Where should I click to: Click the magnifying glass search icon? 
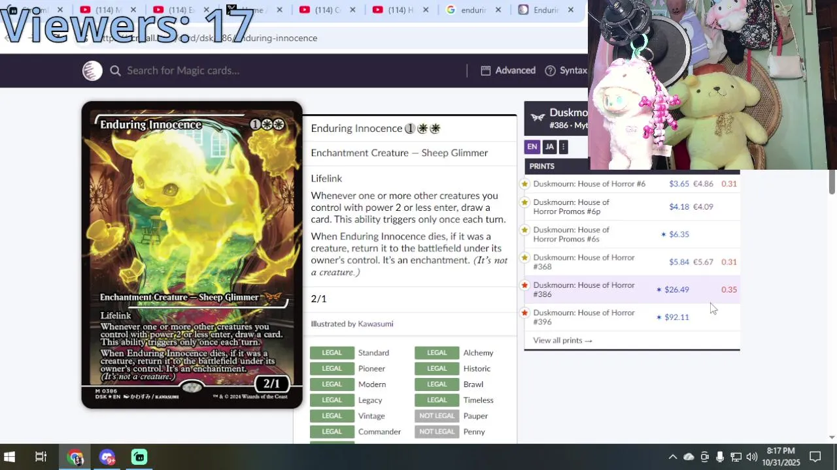pos(115,70)
